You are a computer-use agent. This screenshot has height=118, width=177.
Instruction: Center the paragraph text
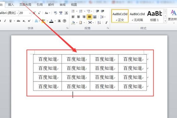[x=79, y=17]
